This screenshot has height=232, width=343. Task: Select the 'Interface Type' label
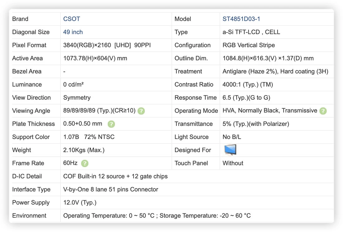tap(31, 189)
